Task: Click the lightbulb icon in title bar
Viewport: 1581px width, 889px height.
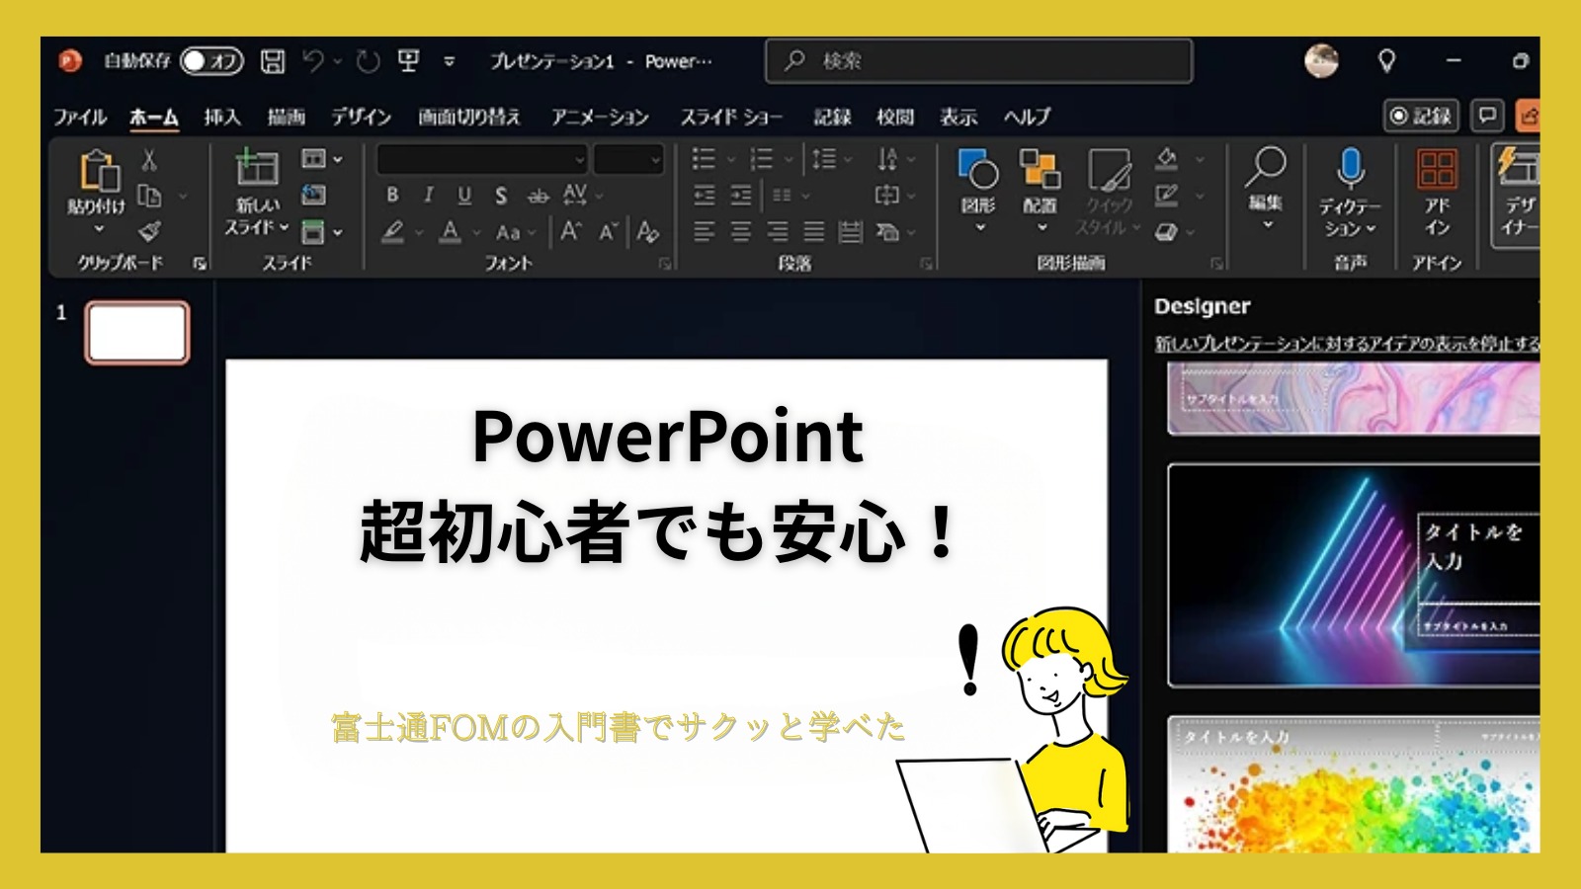Action: pos(1387,61)
